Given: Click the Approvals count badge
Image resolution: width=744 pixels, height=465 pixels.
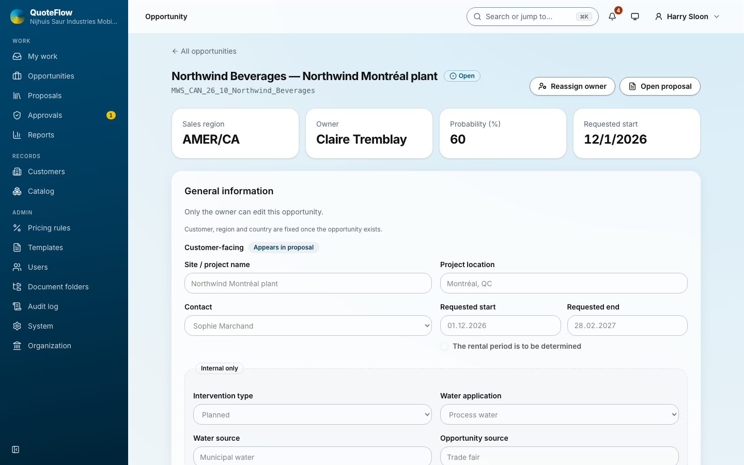Looking at the screenshot, I should [111, 115].
